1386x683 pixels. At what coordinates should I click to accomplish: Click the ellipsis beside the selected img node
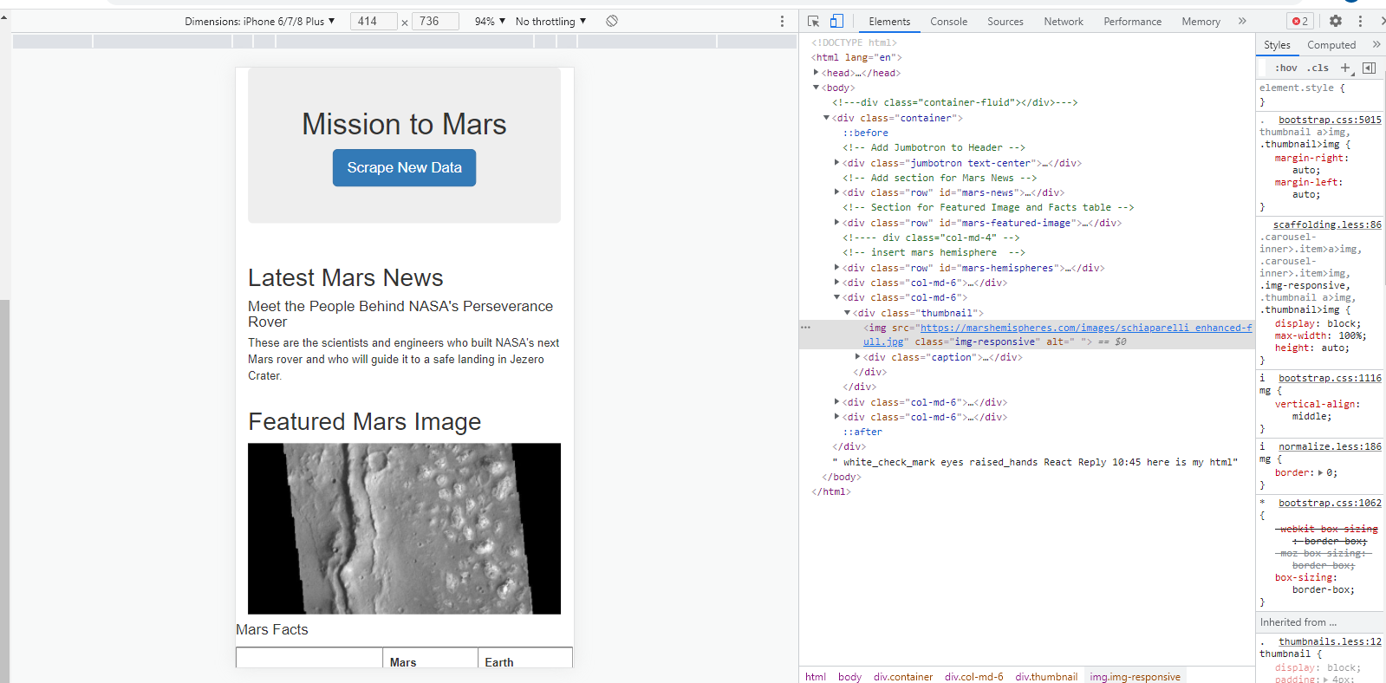click(x=805, y=328)
